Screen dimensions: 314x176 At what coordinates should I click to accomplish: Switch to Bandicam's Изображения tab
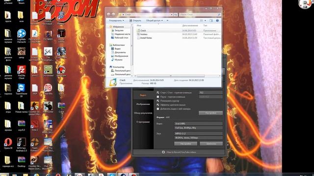click(143, 104)
